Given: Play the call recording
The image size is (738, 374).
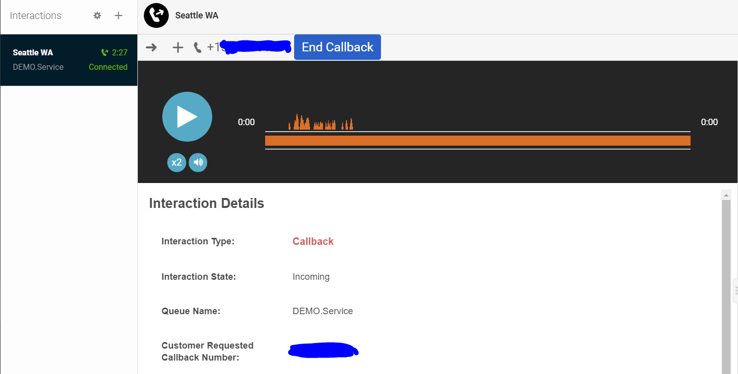Looking at the screenshot, I should coord(187,117).
